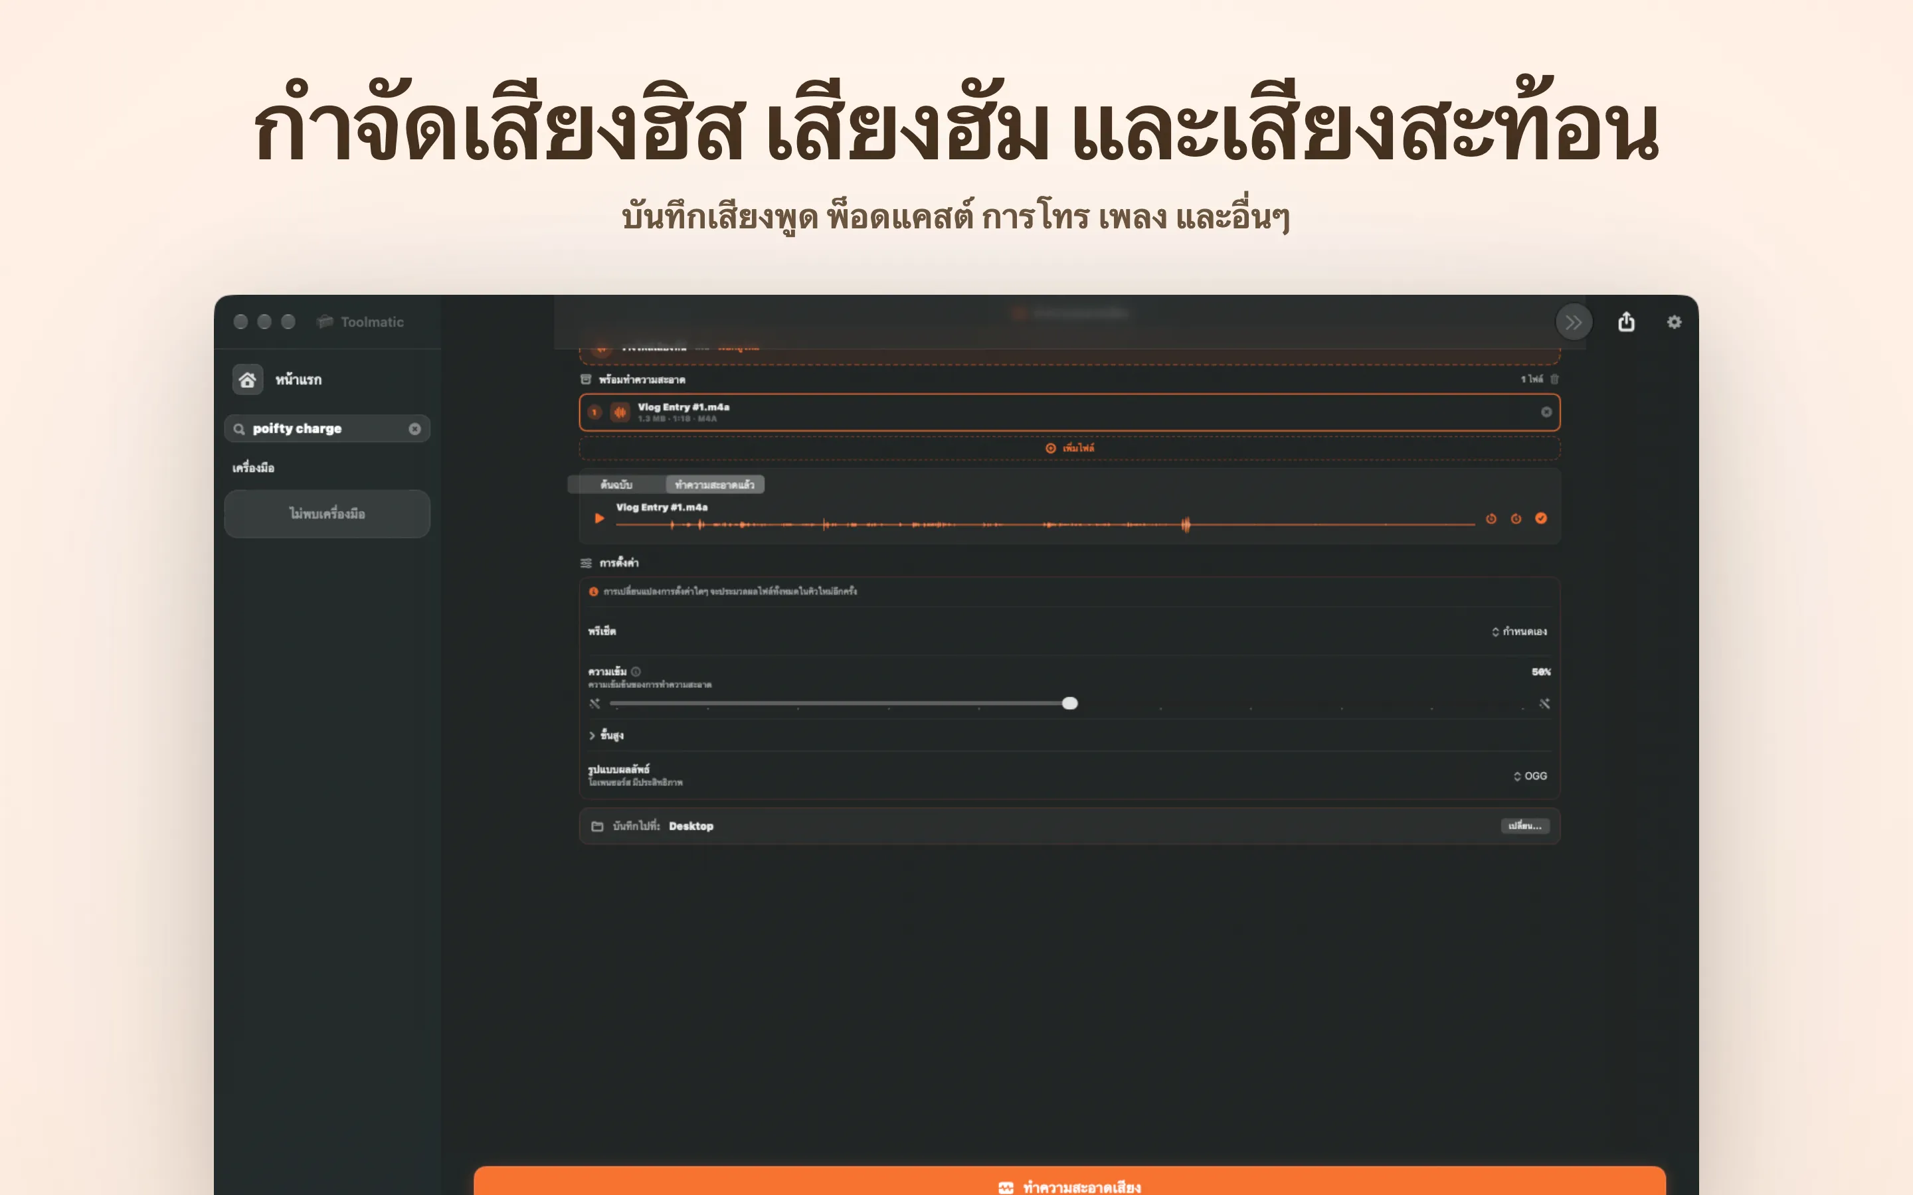
Task: Select the Vlog Entry #1.m4a row in the queue
Action: coord(1069,412)
